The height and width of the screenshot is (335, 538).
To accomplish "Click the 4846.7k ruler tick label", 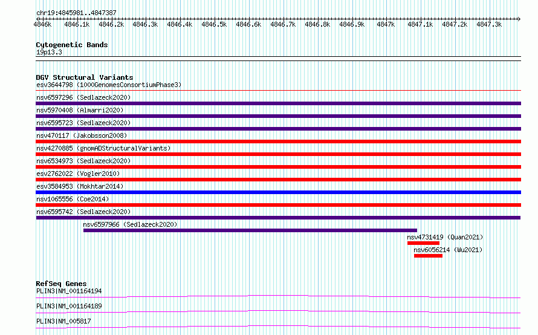I will 283,24.
